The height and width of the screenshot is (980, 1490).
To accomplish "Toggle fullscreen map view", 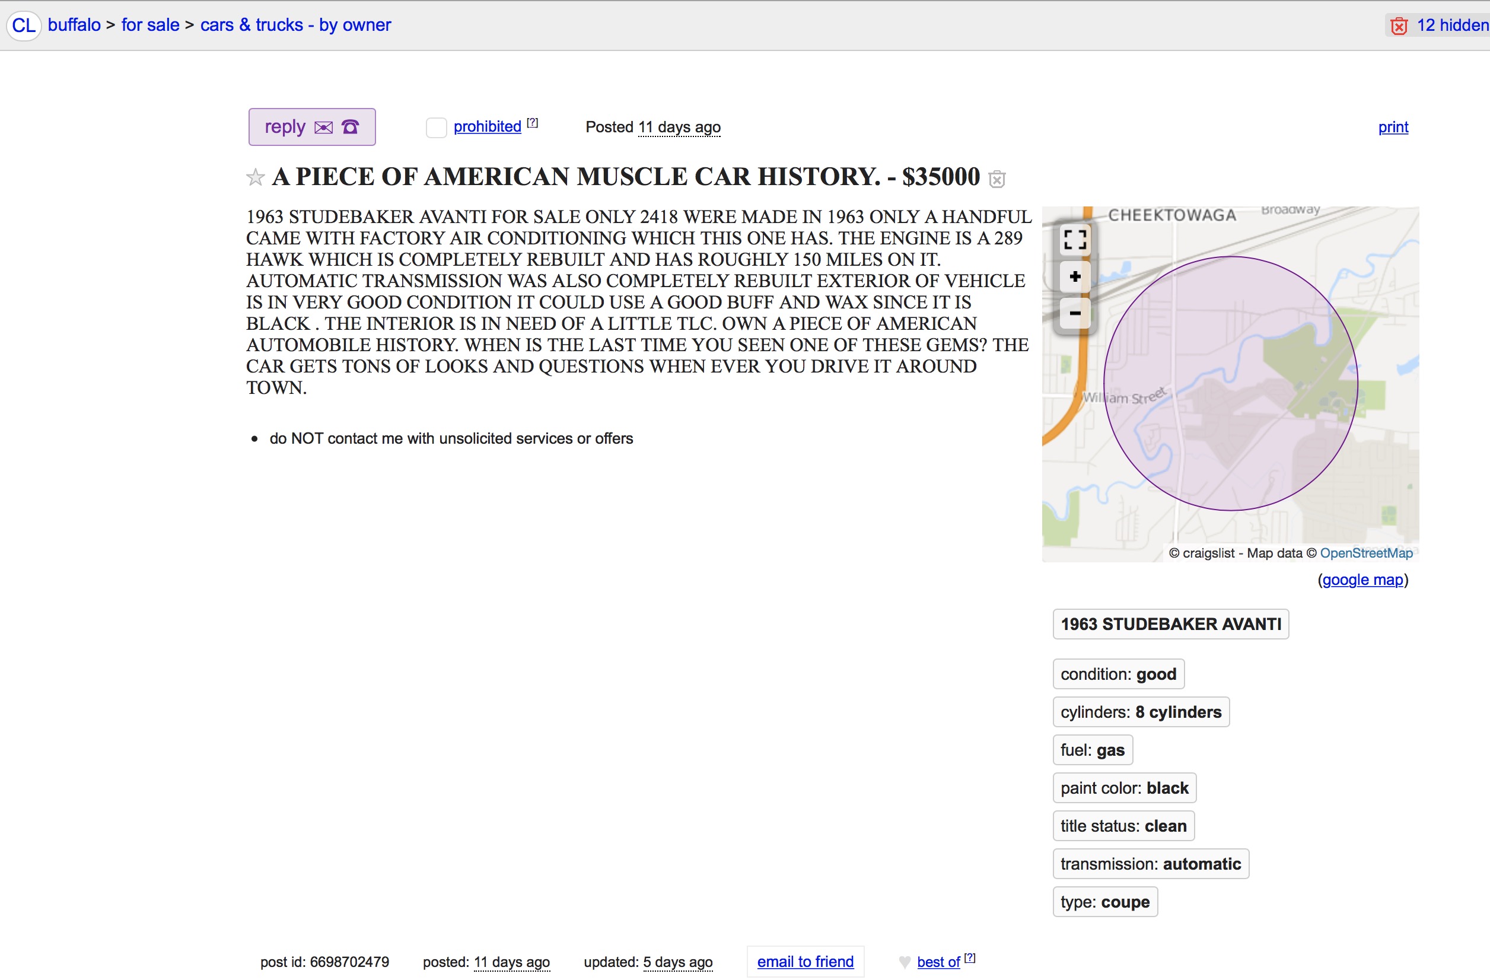I will (x=1074, y=239).
